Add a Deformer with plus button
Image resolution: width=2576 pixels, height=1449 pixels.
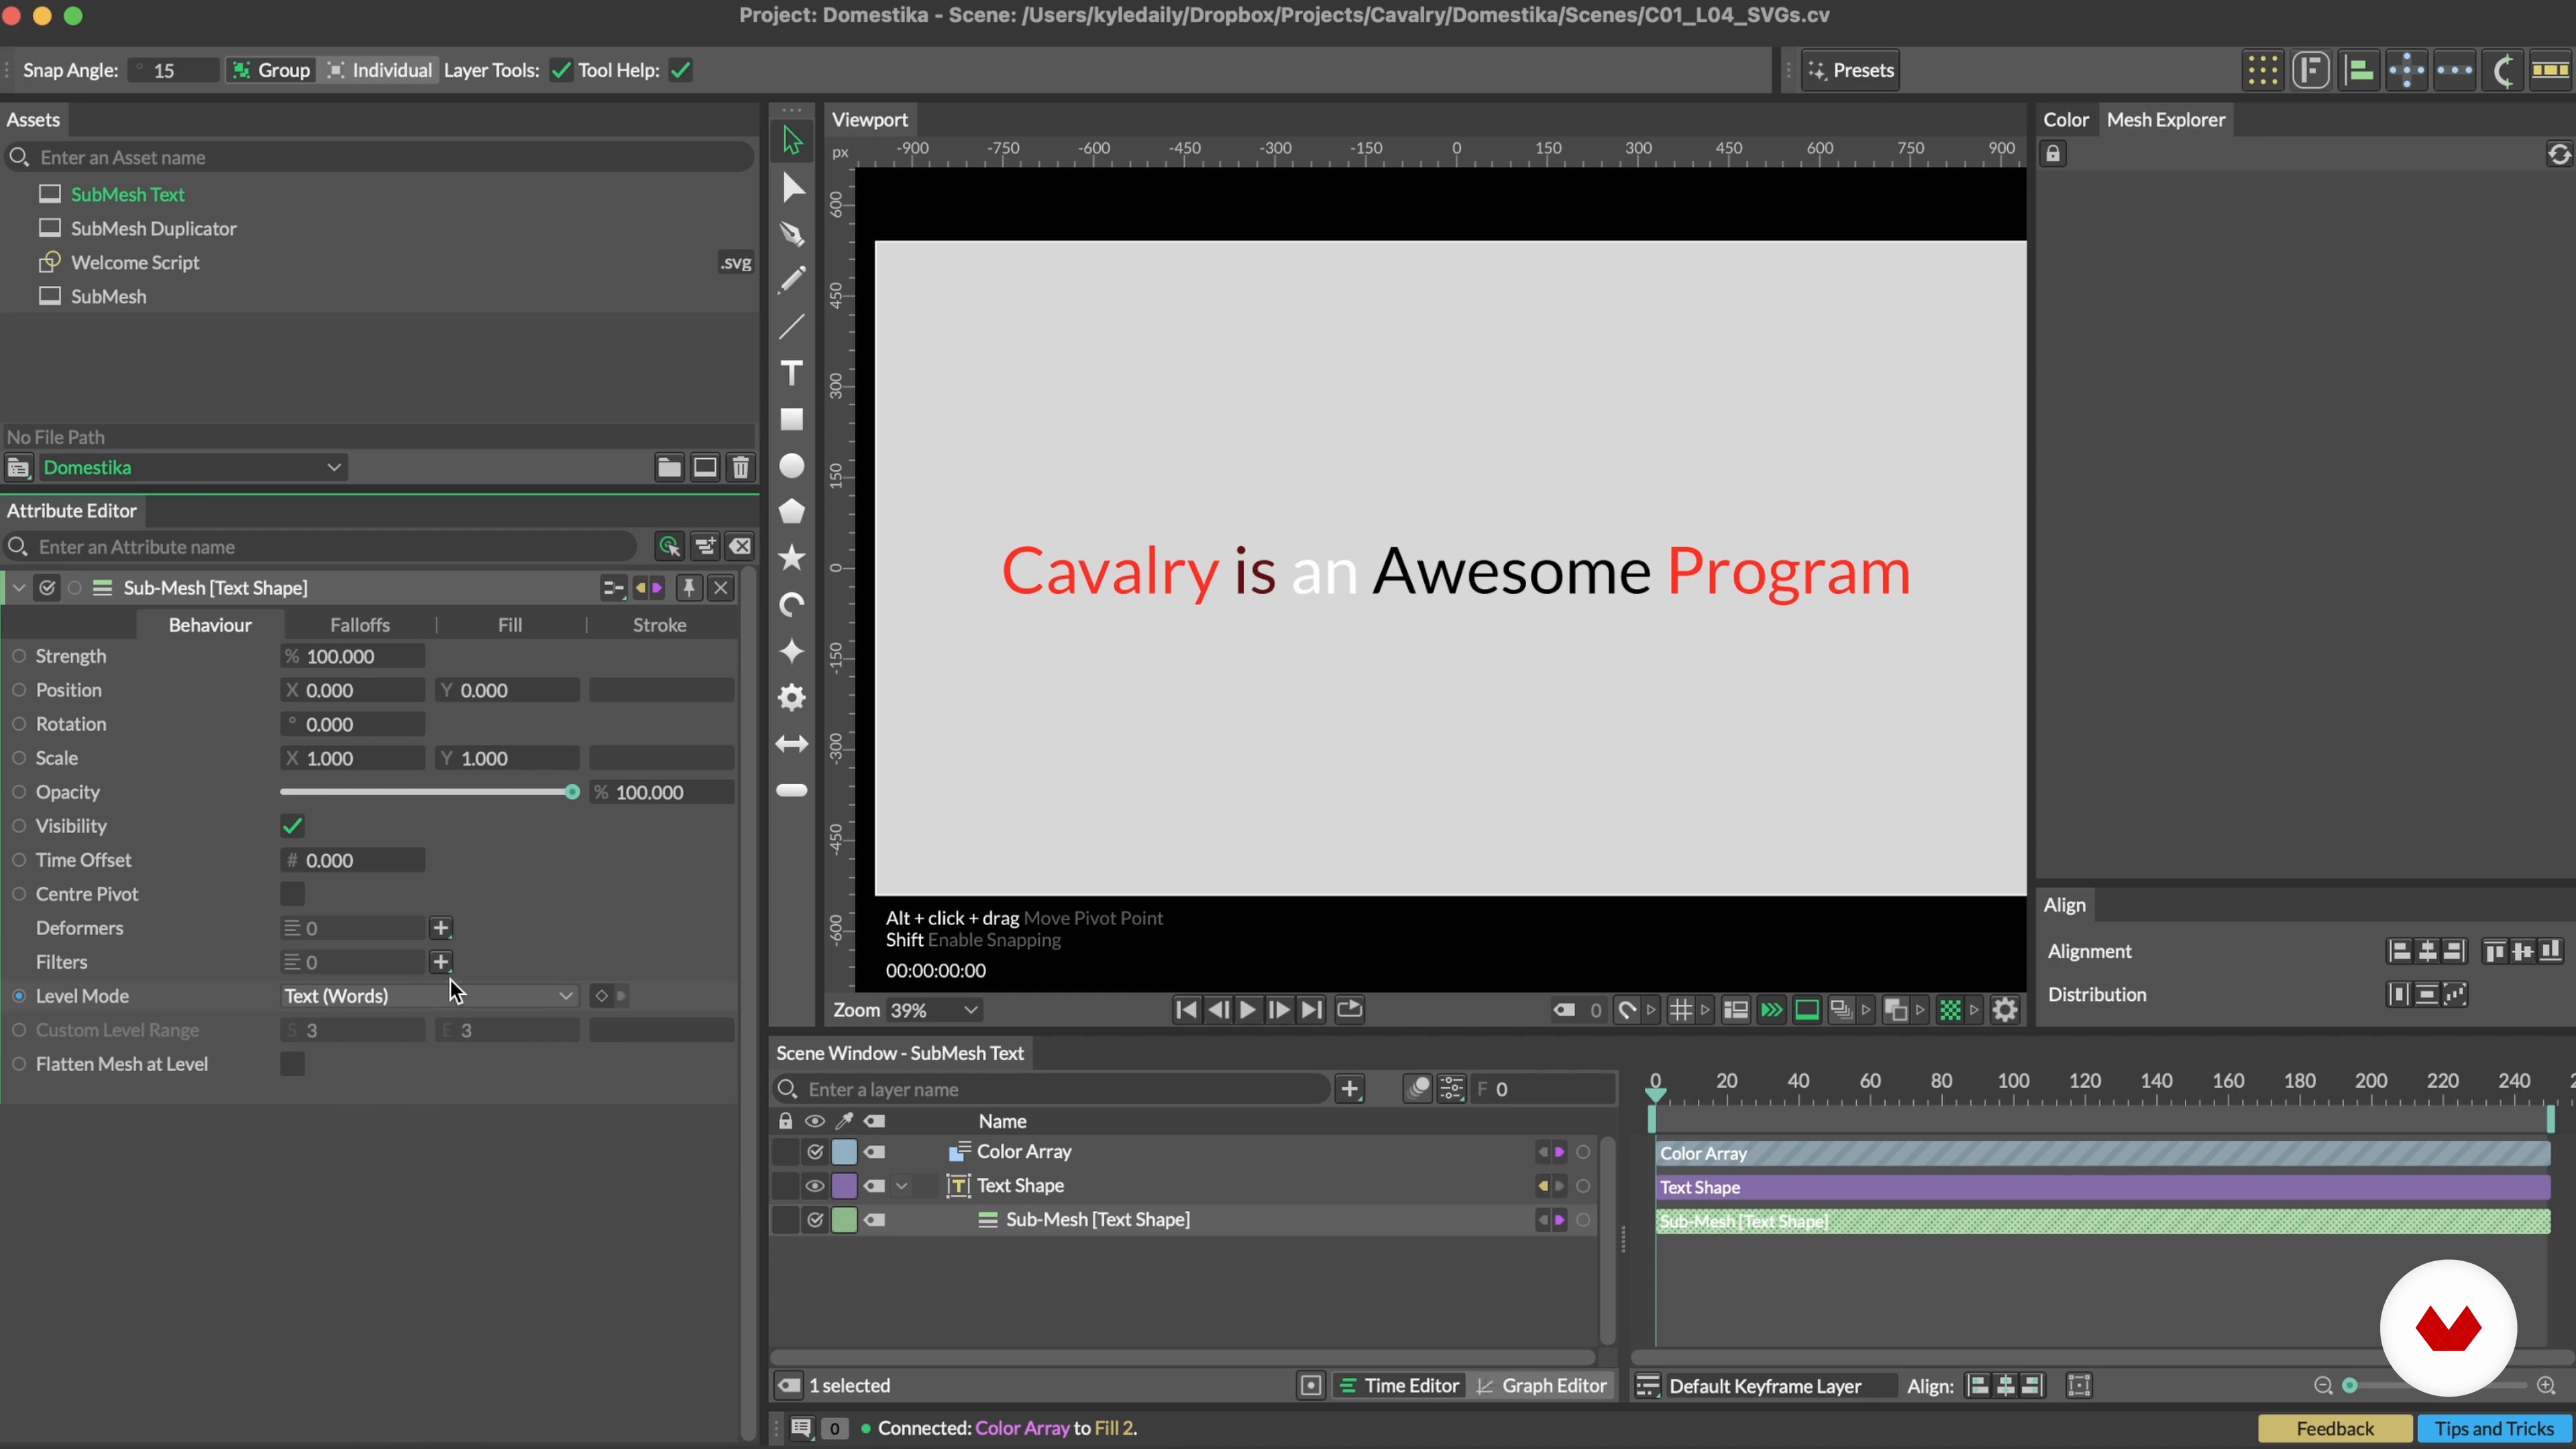pyautogui.click(x=441, y=928)
